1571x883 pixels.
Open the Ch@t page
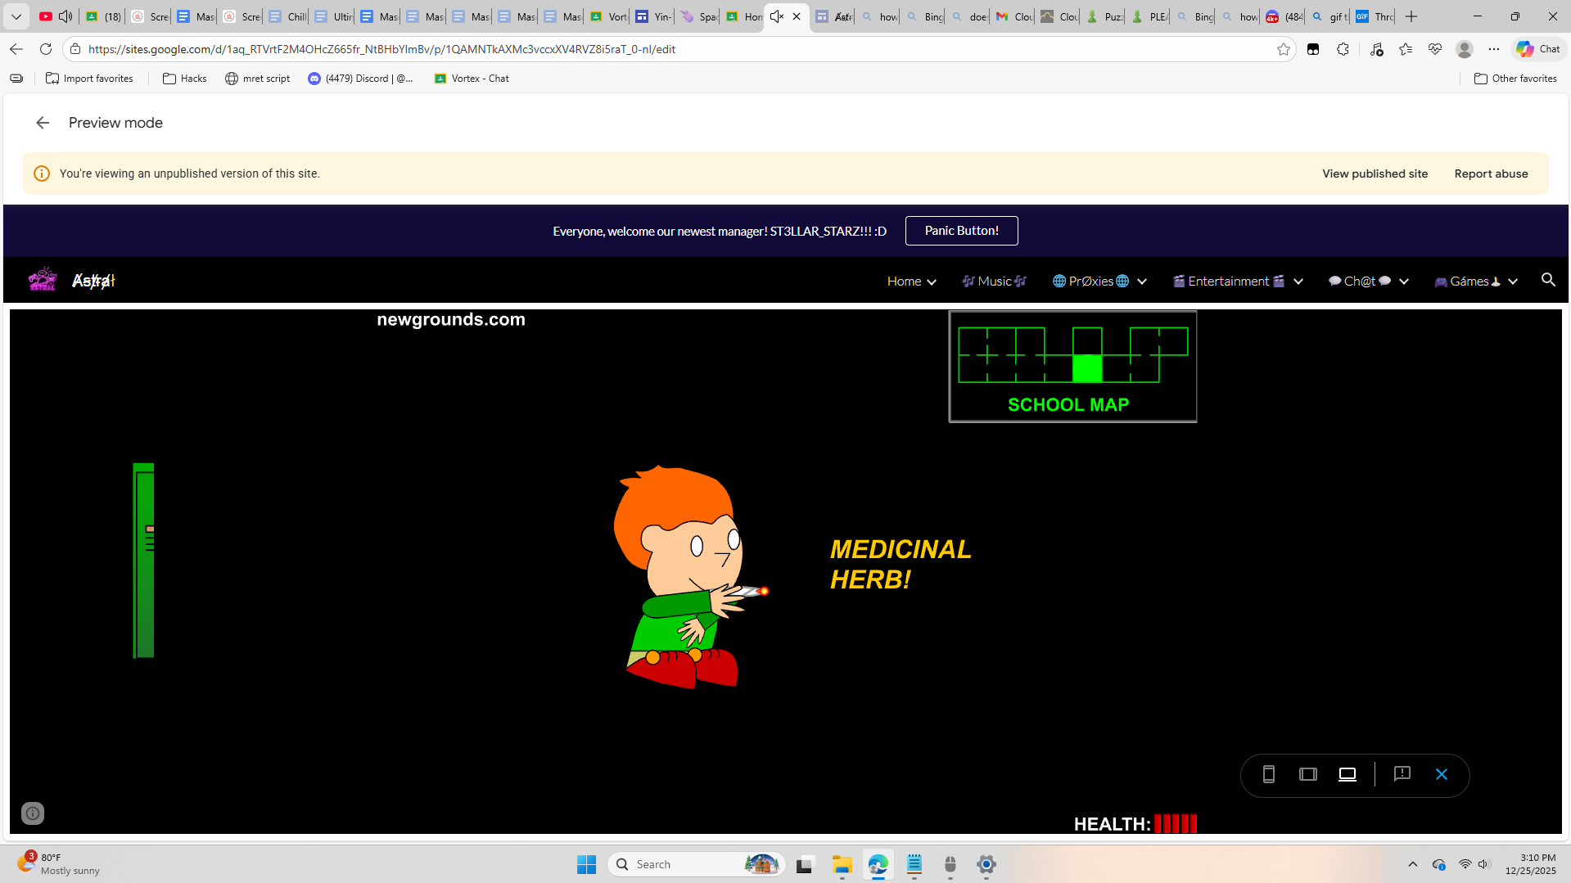click(x=1360, y=281)
